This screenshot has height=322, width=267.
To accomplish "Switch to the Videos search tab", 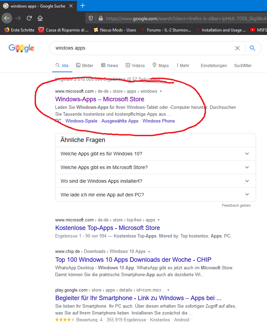I will [x=135, y=65].
